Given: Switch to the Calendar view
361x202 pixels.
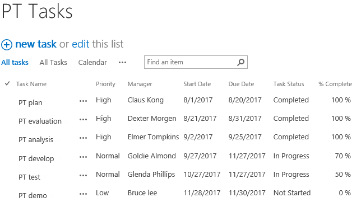Looking at the screenshot, I should coord(92,63).
